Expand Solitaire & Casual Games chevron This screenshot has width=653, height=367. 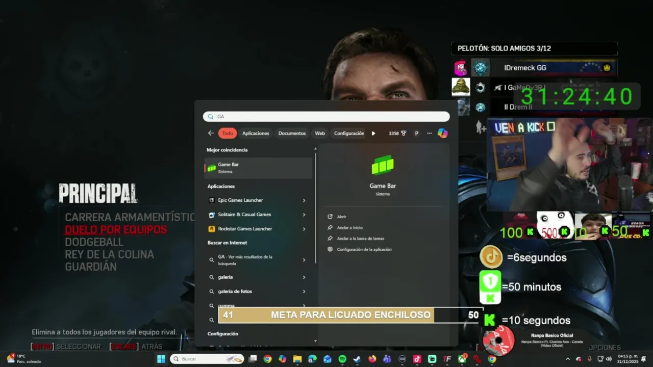tap(304, 215)
